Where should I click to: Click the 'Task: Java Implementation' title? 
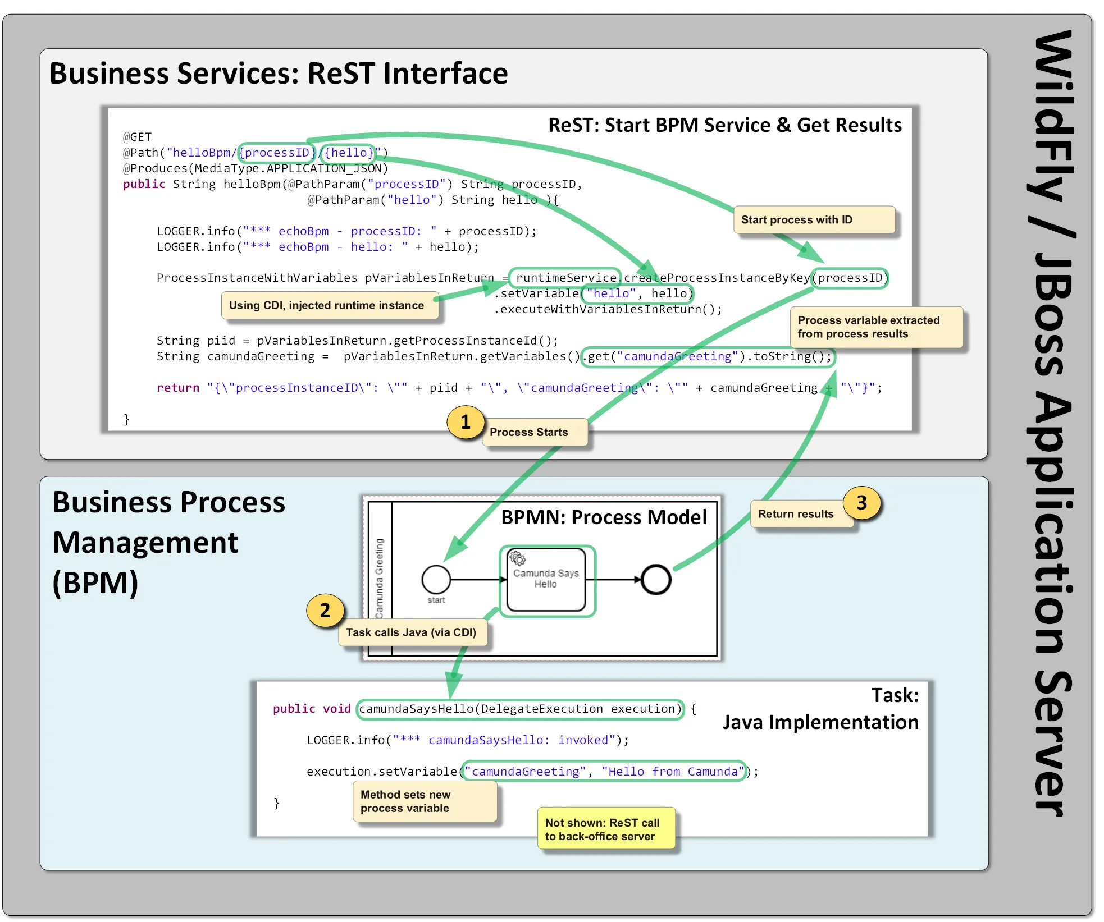point(820,709)
